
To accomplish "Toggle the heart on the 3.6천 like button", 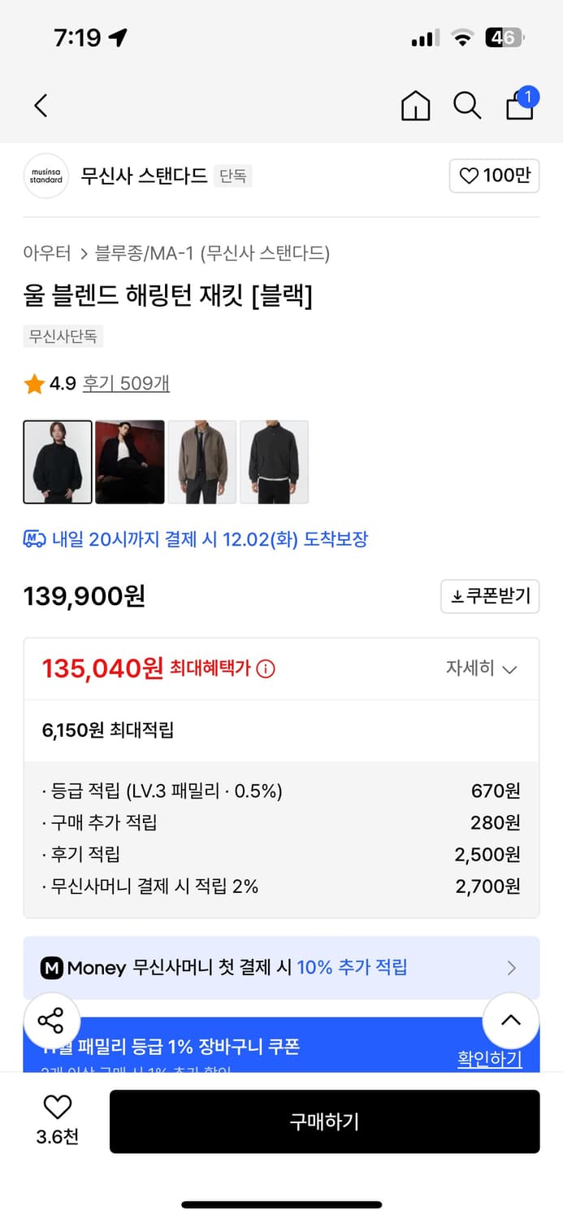I will [54, 1109].
